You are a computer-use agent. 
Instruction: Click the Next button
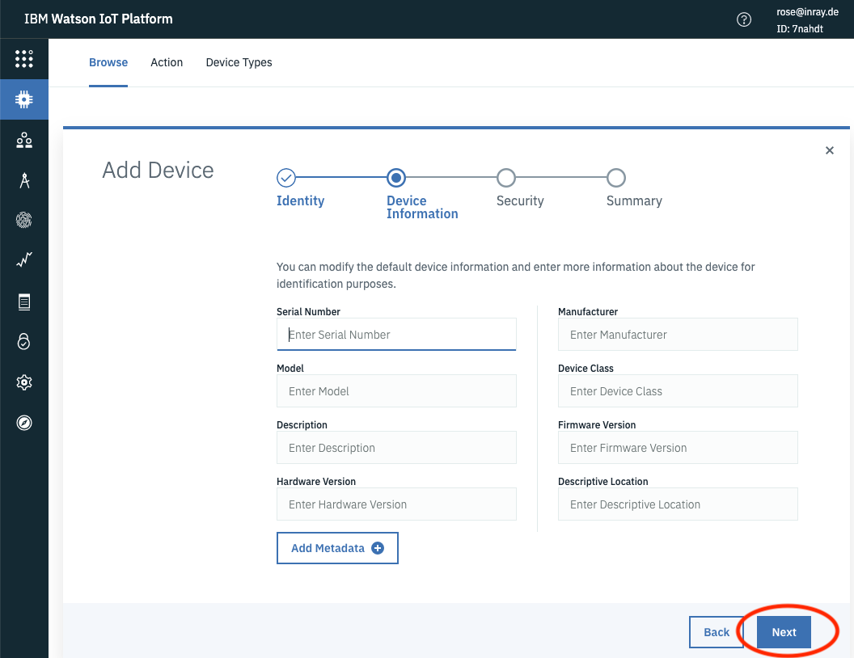pyautogui.click(x=783, y=631)
